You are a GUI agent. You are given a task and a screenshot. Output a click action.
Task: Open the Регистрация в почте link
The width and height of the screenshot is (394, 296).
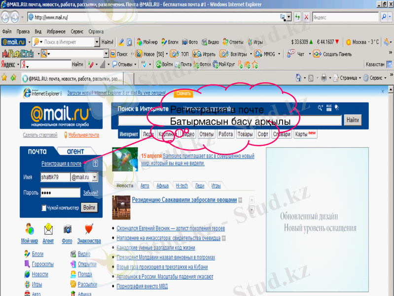tap(62, 164)
